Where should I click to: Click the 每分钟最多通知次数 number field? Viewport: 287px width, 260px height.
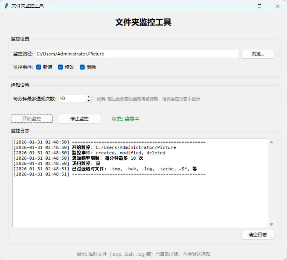pyautogui.click(x=72, y=99)
